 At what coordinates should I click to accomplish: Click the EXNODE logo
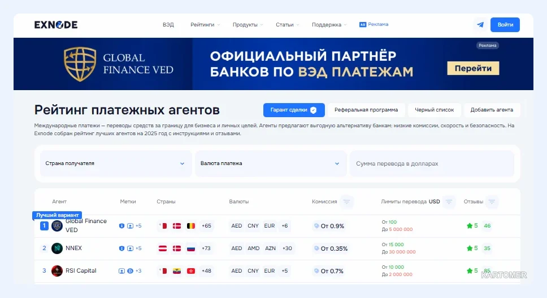(x=56, y=25)
